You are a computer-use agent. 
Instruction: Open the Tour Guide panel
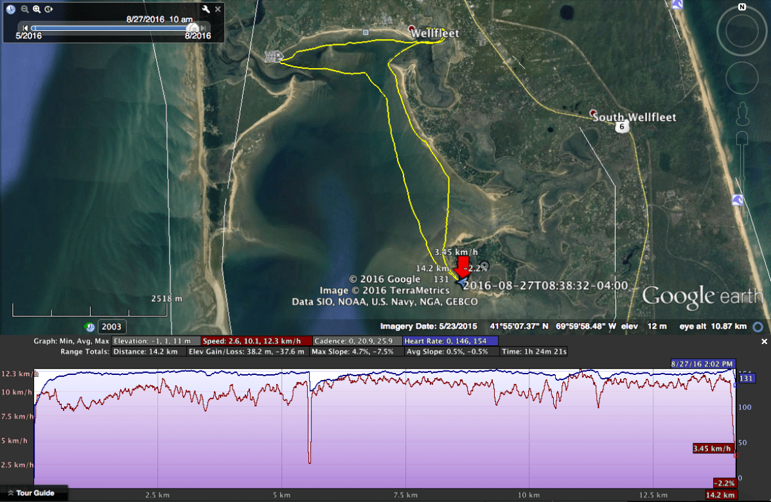[35, 493]
